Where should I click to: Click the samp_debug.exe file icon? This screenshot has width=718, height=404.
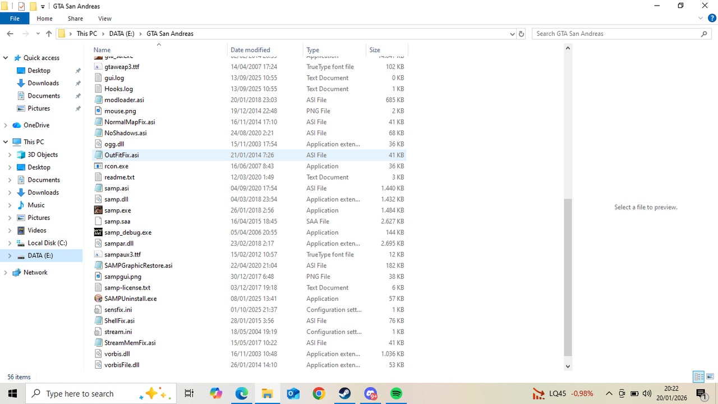click(99, 232)
